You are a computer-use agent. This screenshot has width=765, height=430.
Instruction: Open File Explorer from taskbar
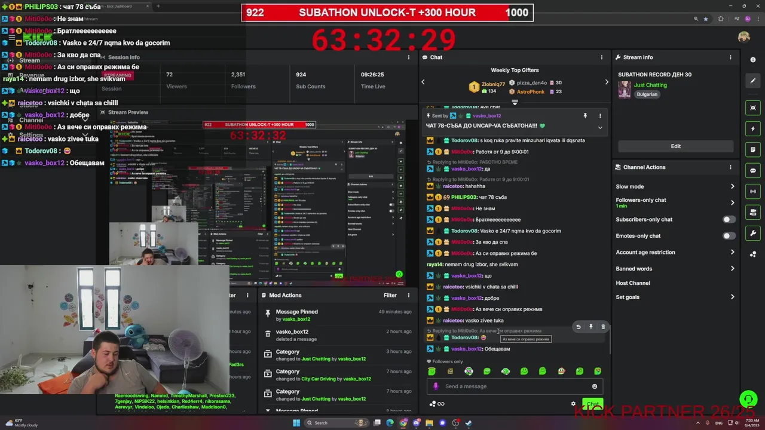coord(429,423)
